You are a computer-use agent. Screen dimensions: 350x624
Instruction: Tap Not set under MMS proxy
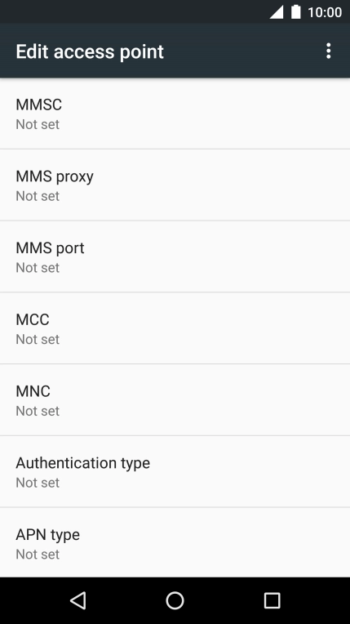click(x=38, y=196)
